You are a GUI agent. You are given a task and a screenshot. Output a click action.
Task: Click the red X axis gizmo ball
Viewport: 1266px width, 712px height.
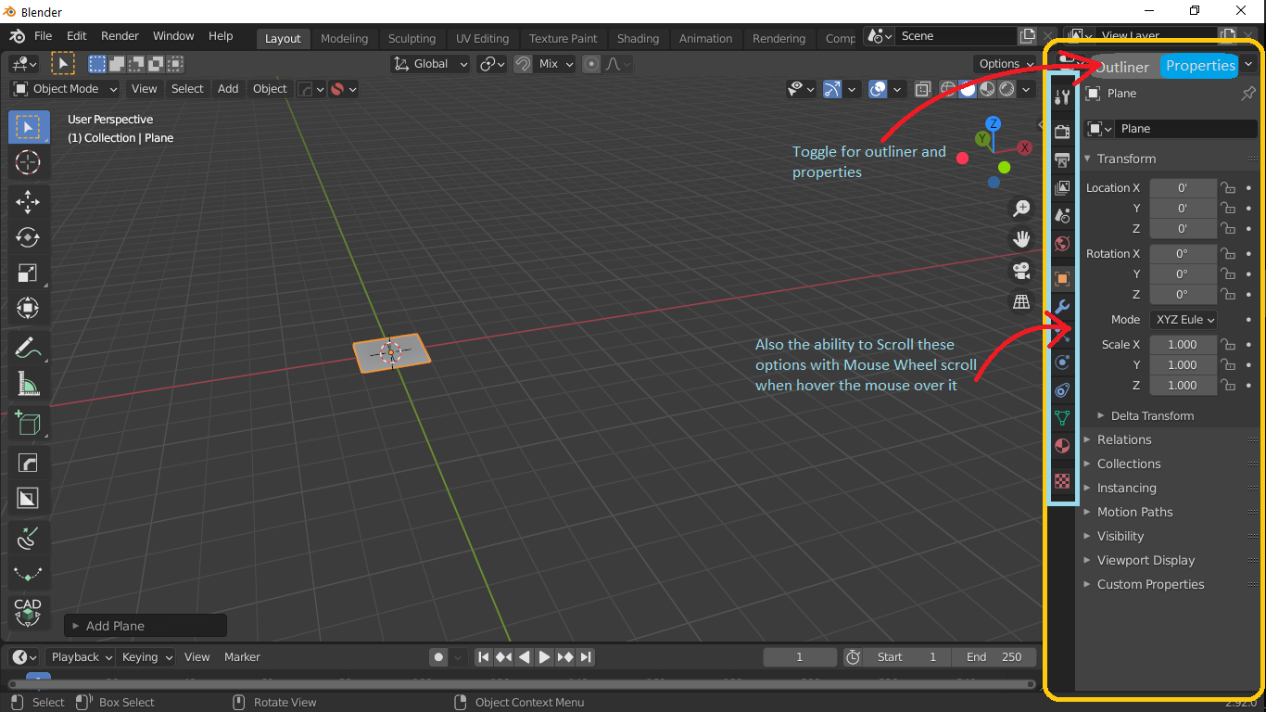tap(1025, 147)
